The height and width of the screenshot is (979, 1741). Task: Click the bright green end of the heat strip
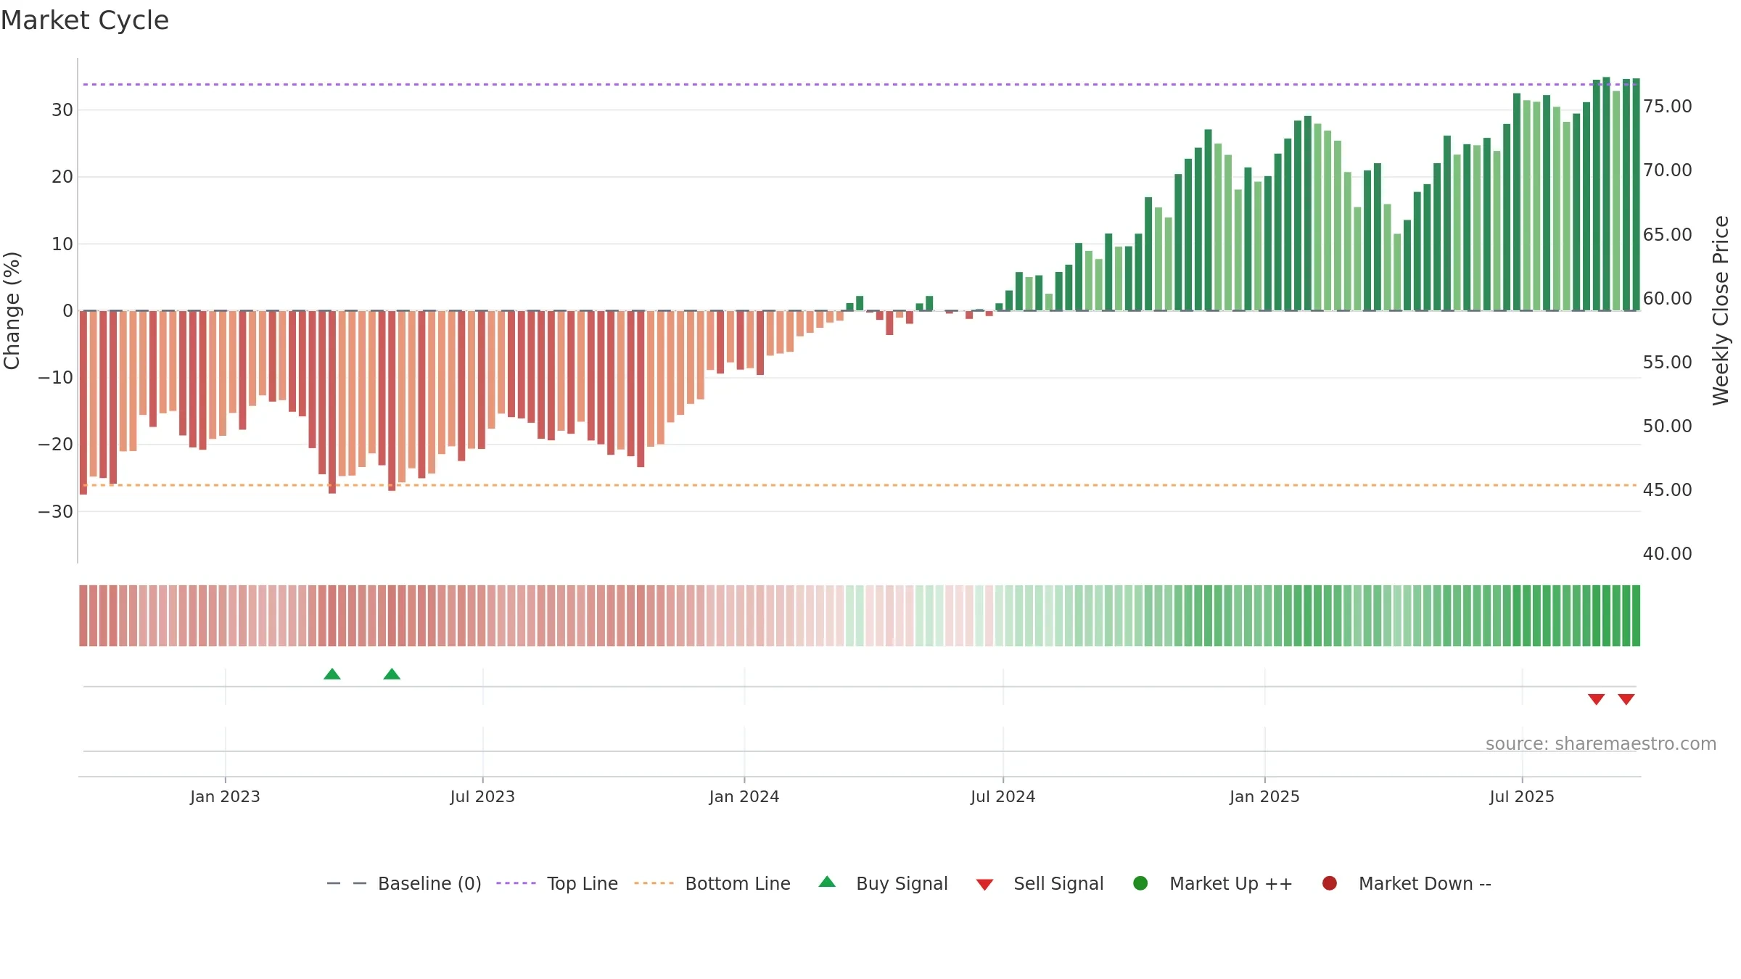click(1636, 616)
